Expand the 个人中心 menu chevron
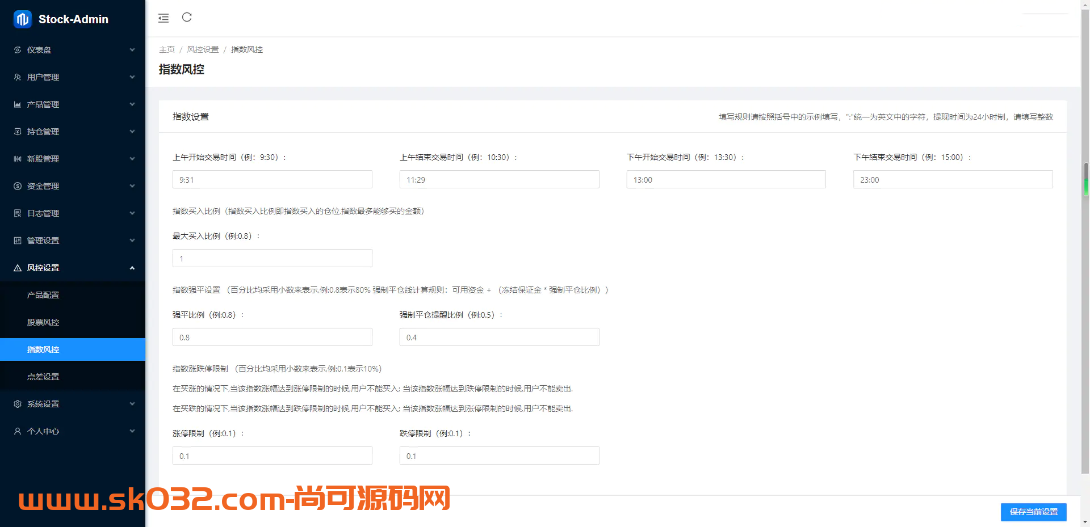The width and height of the screenshot is (1090, 527). pyautogui.click(x=132, y=431)
